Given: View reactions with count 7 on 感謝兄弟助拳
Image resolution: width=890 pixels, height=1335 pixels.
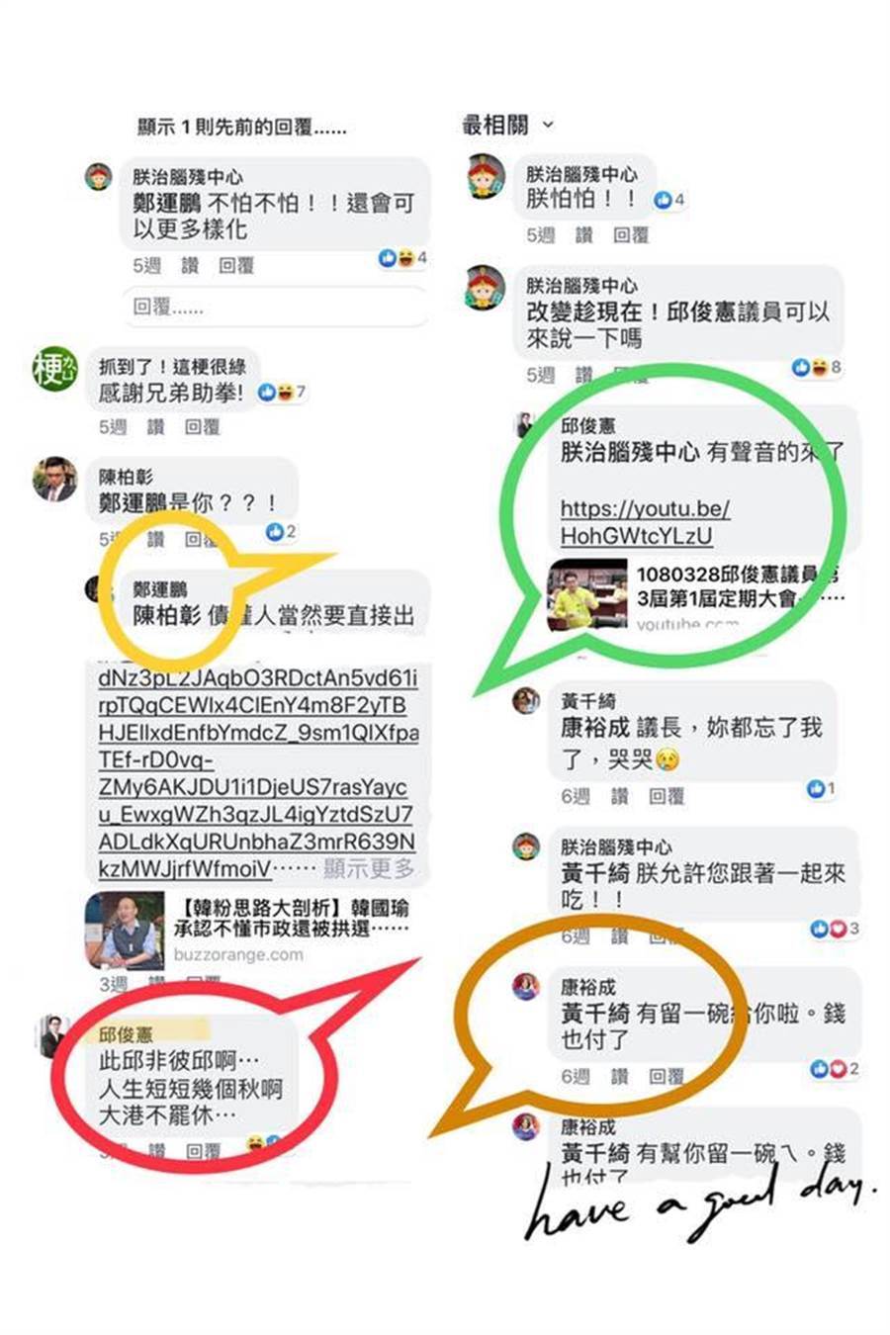Looking at the screenshot, I should (x=282, y=393).
